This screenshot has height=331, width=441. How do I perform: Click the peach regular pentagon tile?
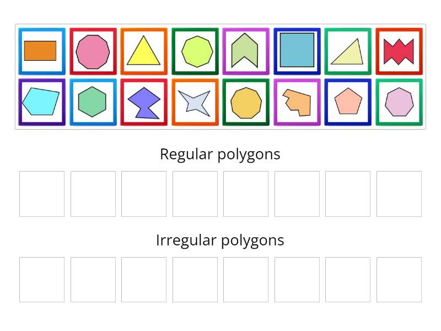348,102
